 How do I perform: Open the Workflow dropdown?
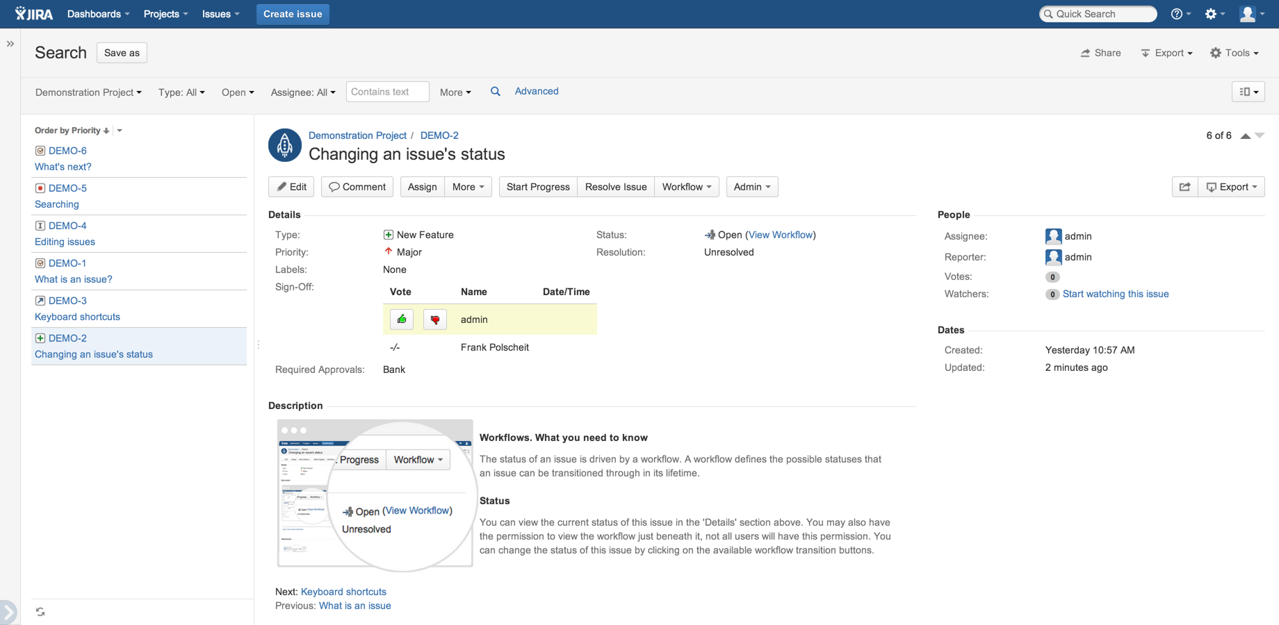pos(685,186)
